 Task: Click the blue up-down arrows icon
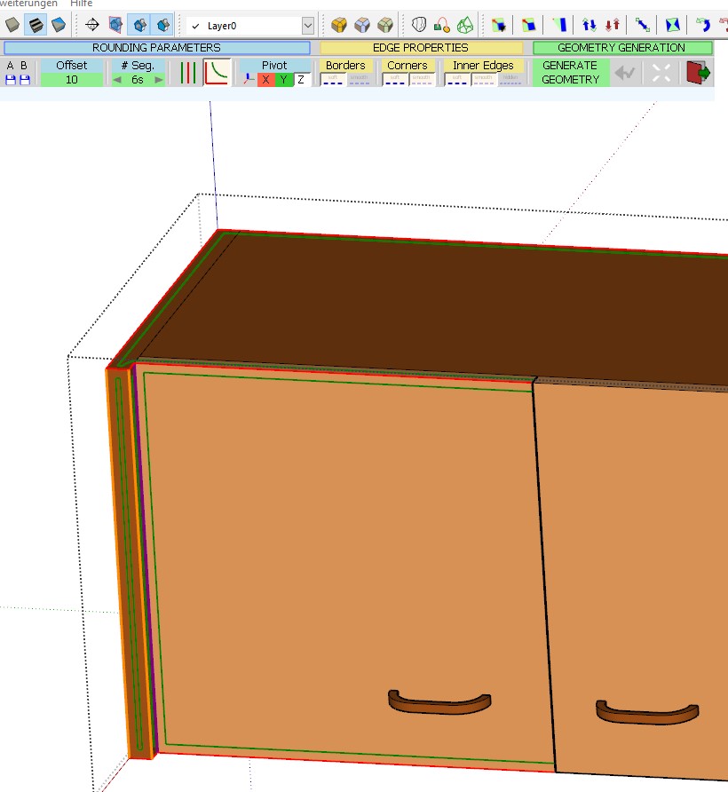[x=589, y=25]
